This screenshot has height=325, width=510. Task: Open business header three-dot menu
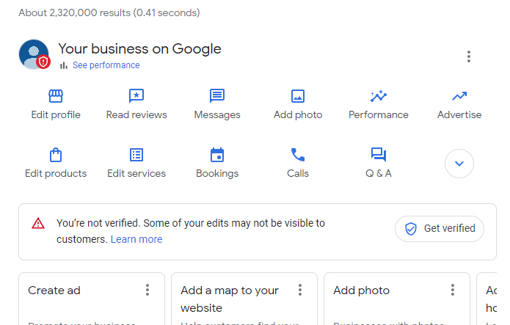[469, 56]
